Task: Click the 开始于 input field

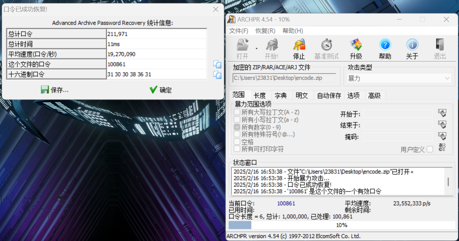Action: click(398, 114)
